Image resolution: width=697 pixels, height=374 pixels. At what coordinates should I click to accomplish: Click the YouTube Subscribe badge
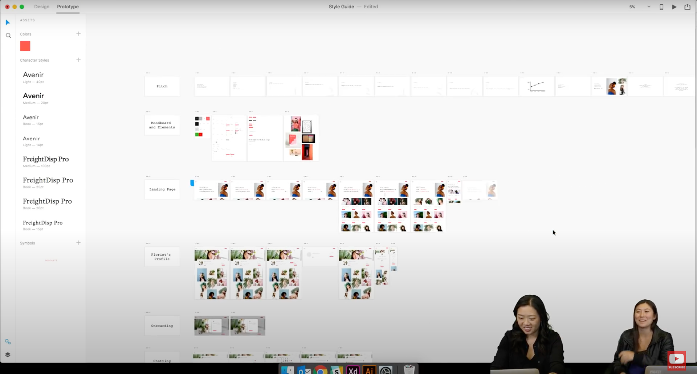pos(677,360)
